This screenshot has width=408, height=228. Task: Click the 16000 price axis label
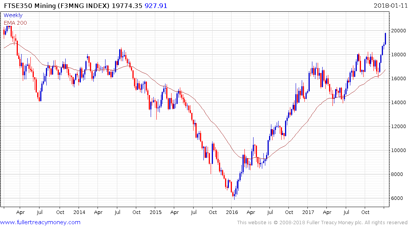399,79
